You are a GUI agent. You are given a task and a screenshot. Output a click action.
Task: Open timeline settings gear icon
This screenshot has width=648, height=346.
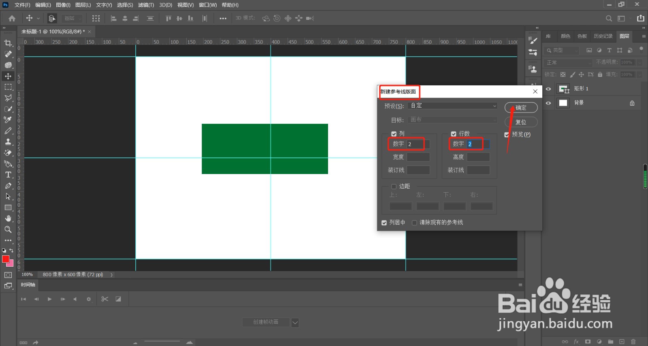pyautogui.click(x=89, y=299)
